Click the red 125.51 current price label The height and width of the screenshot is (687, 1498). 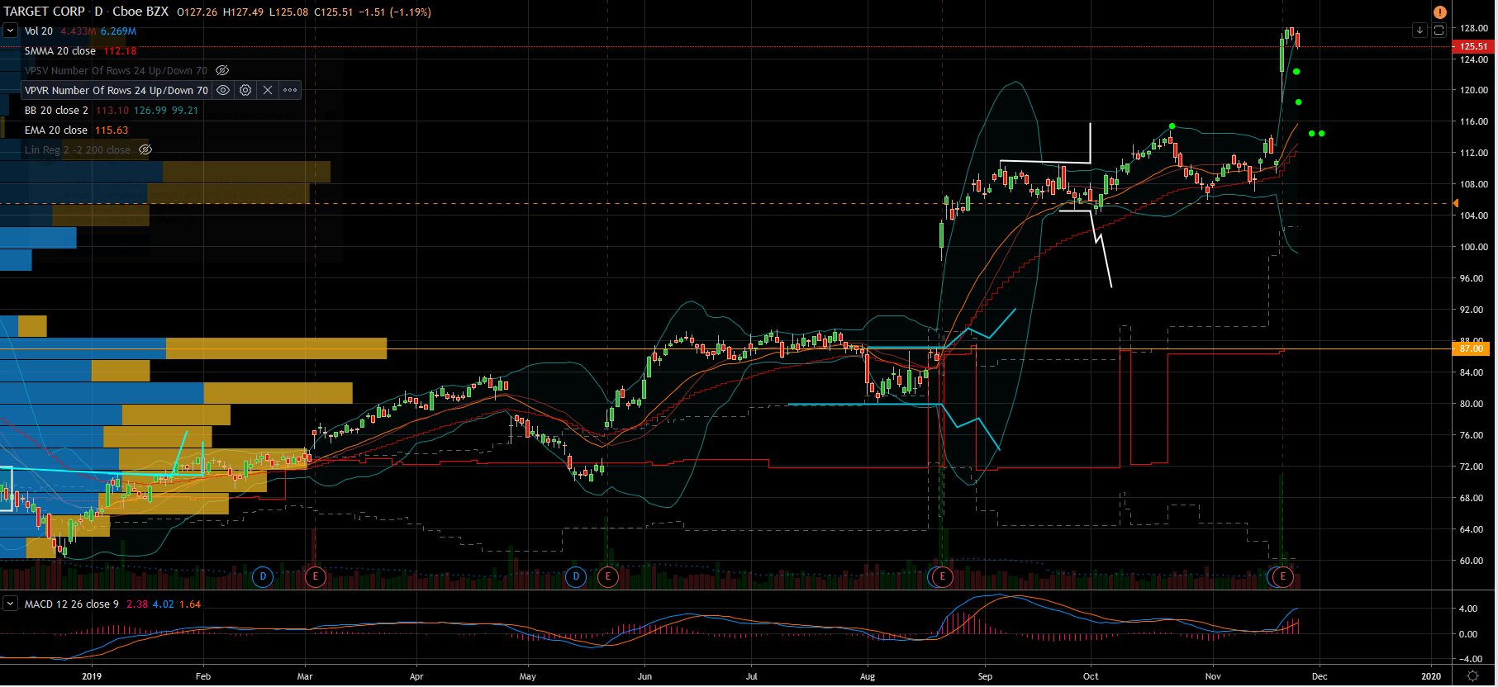(x=1473, y=46)
